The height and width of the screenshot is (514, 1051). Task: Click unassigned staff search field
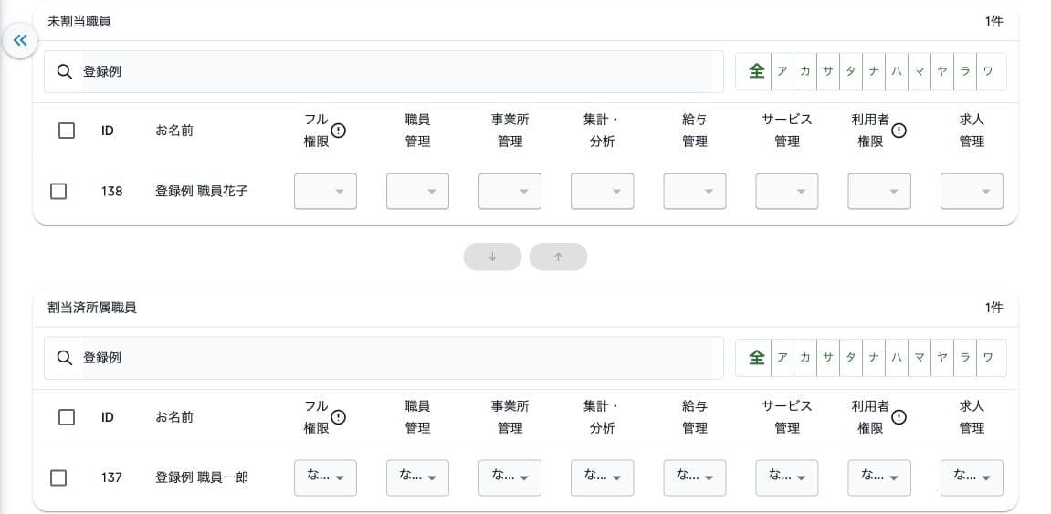[x=384, y=72]
